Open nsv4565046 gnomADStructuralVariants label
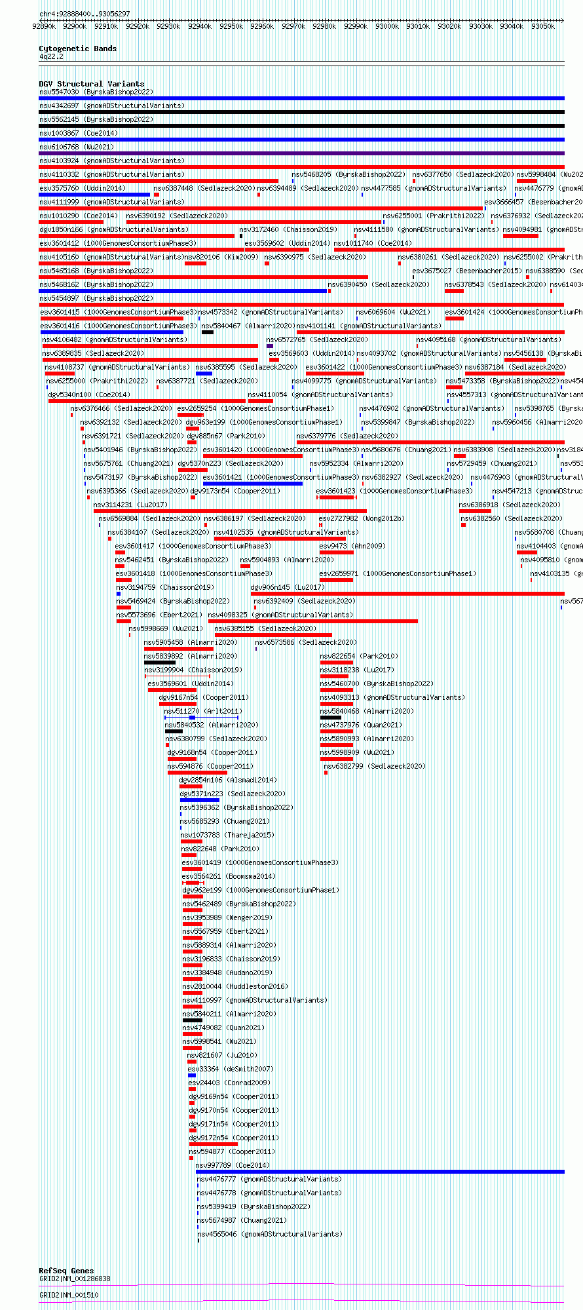The image size is (583, 1310). pos(269,1234)
